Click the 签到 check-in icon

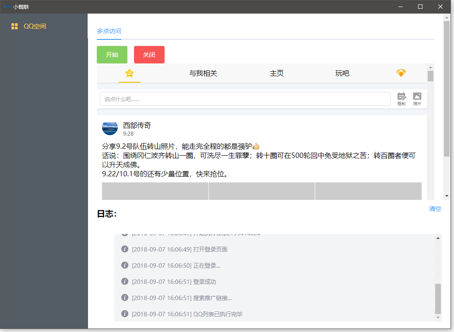(x=401, y=99)
